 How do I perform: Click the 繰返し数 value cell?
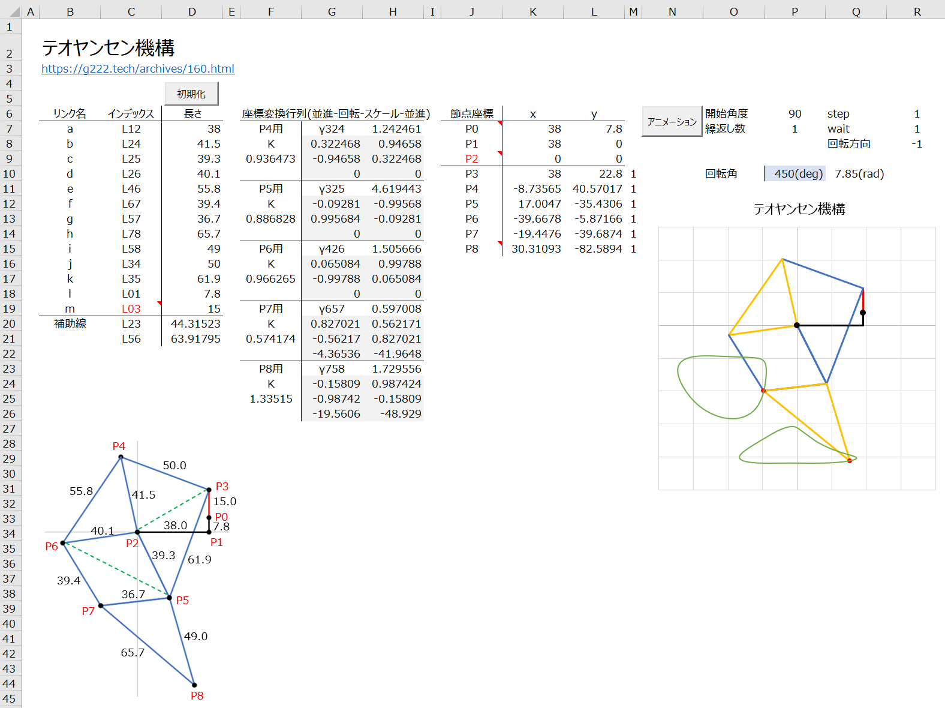point(794,129)
